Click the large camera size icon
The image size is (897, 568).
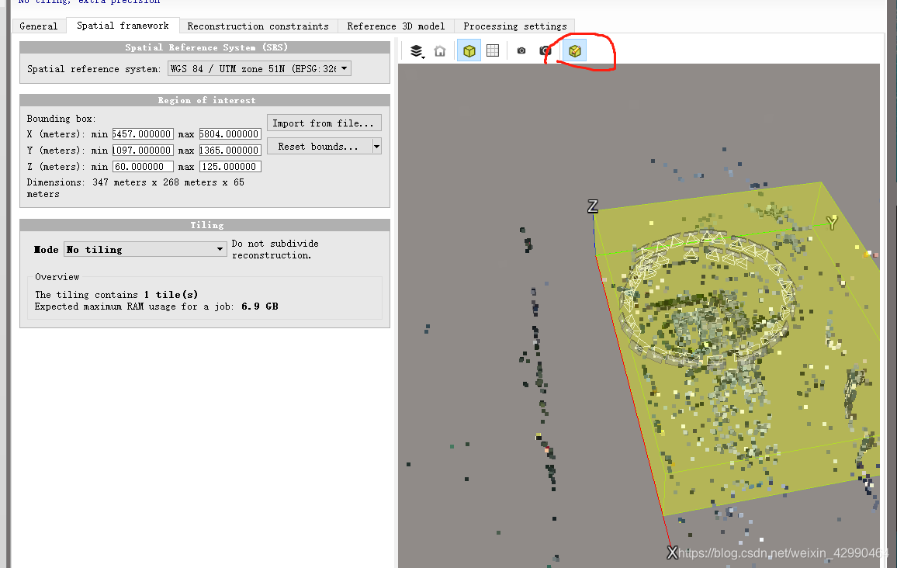pos(545,51)
